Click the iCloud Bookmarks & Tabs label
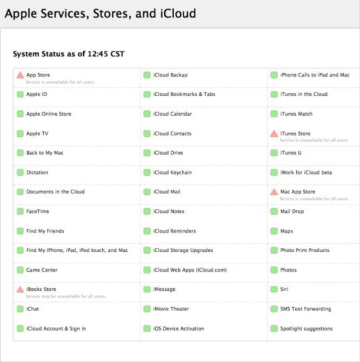 [184, 94]
